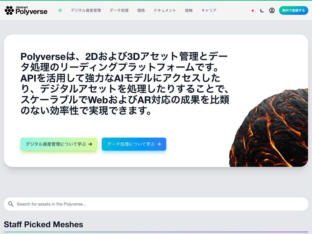The image size is (312, 234).
Task: Click the search magnifier icon
Action: [11, 204]
